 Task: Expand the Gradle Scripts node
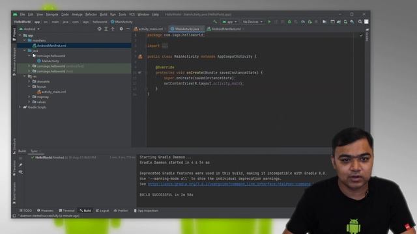tap(20, 107)
